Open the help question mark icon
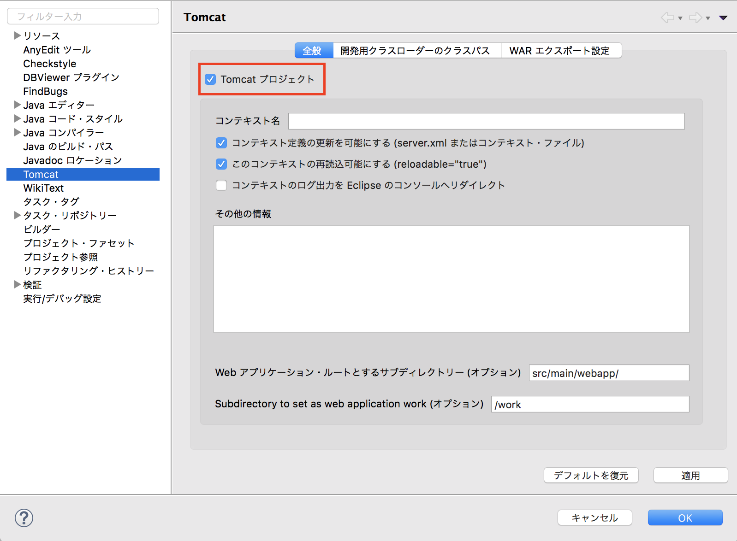Viewport: 737px width, 541px height. tap(24, 517)
